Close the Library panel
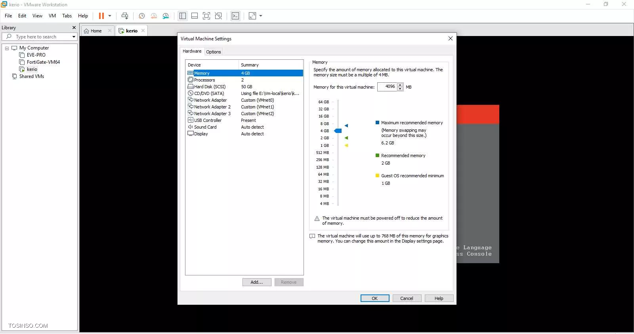Image resolution: width=634 pixels, height=334 pixels. pos(74,28)
